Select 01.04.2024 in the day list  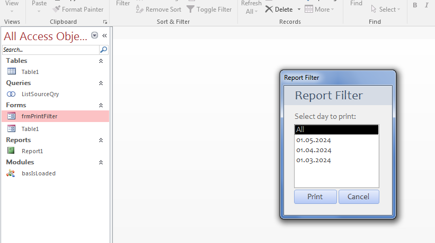[x=336, y=151]
